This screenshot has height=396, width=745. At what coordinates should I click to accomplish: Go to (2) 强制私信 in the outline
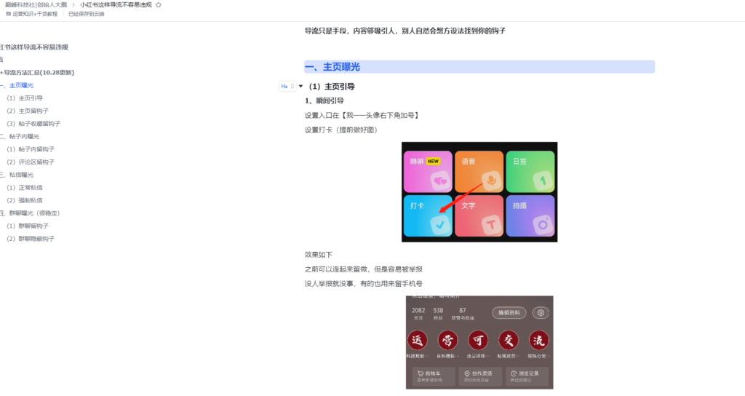pos(25,200)
